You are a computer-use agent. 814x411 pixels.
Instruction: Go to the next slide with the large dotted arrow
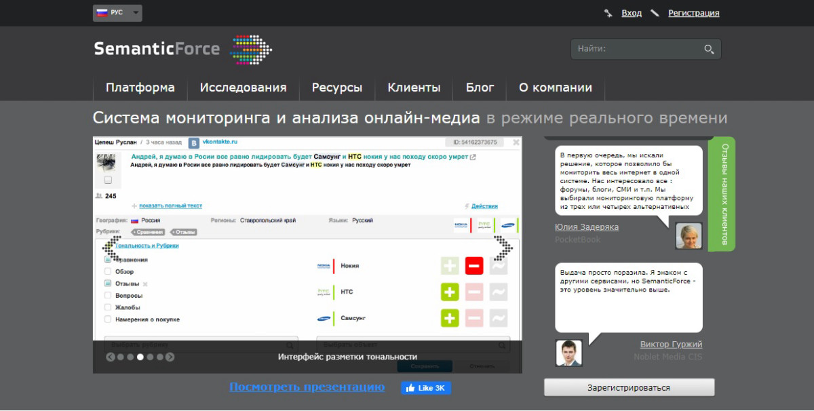click(x=504, y=247)
